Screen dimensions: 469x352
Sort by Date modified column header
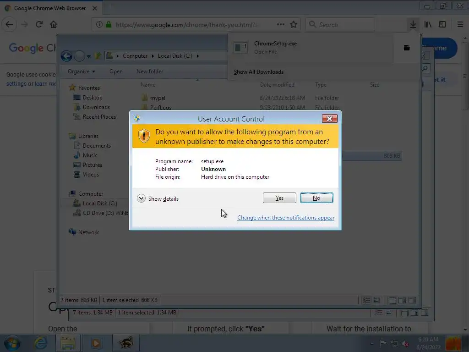[x=277, y=85]
